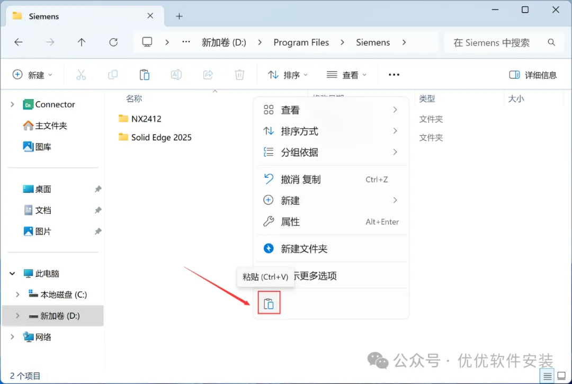Open the 查看 view dropdown in toolbar

[x=346, y=75]
